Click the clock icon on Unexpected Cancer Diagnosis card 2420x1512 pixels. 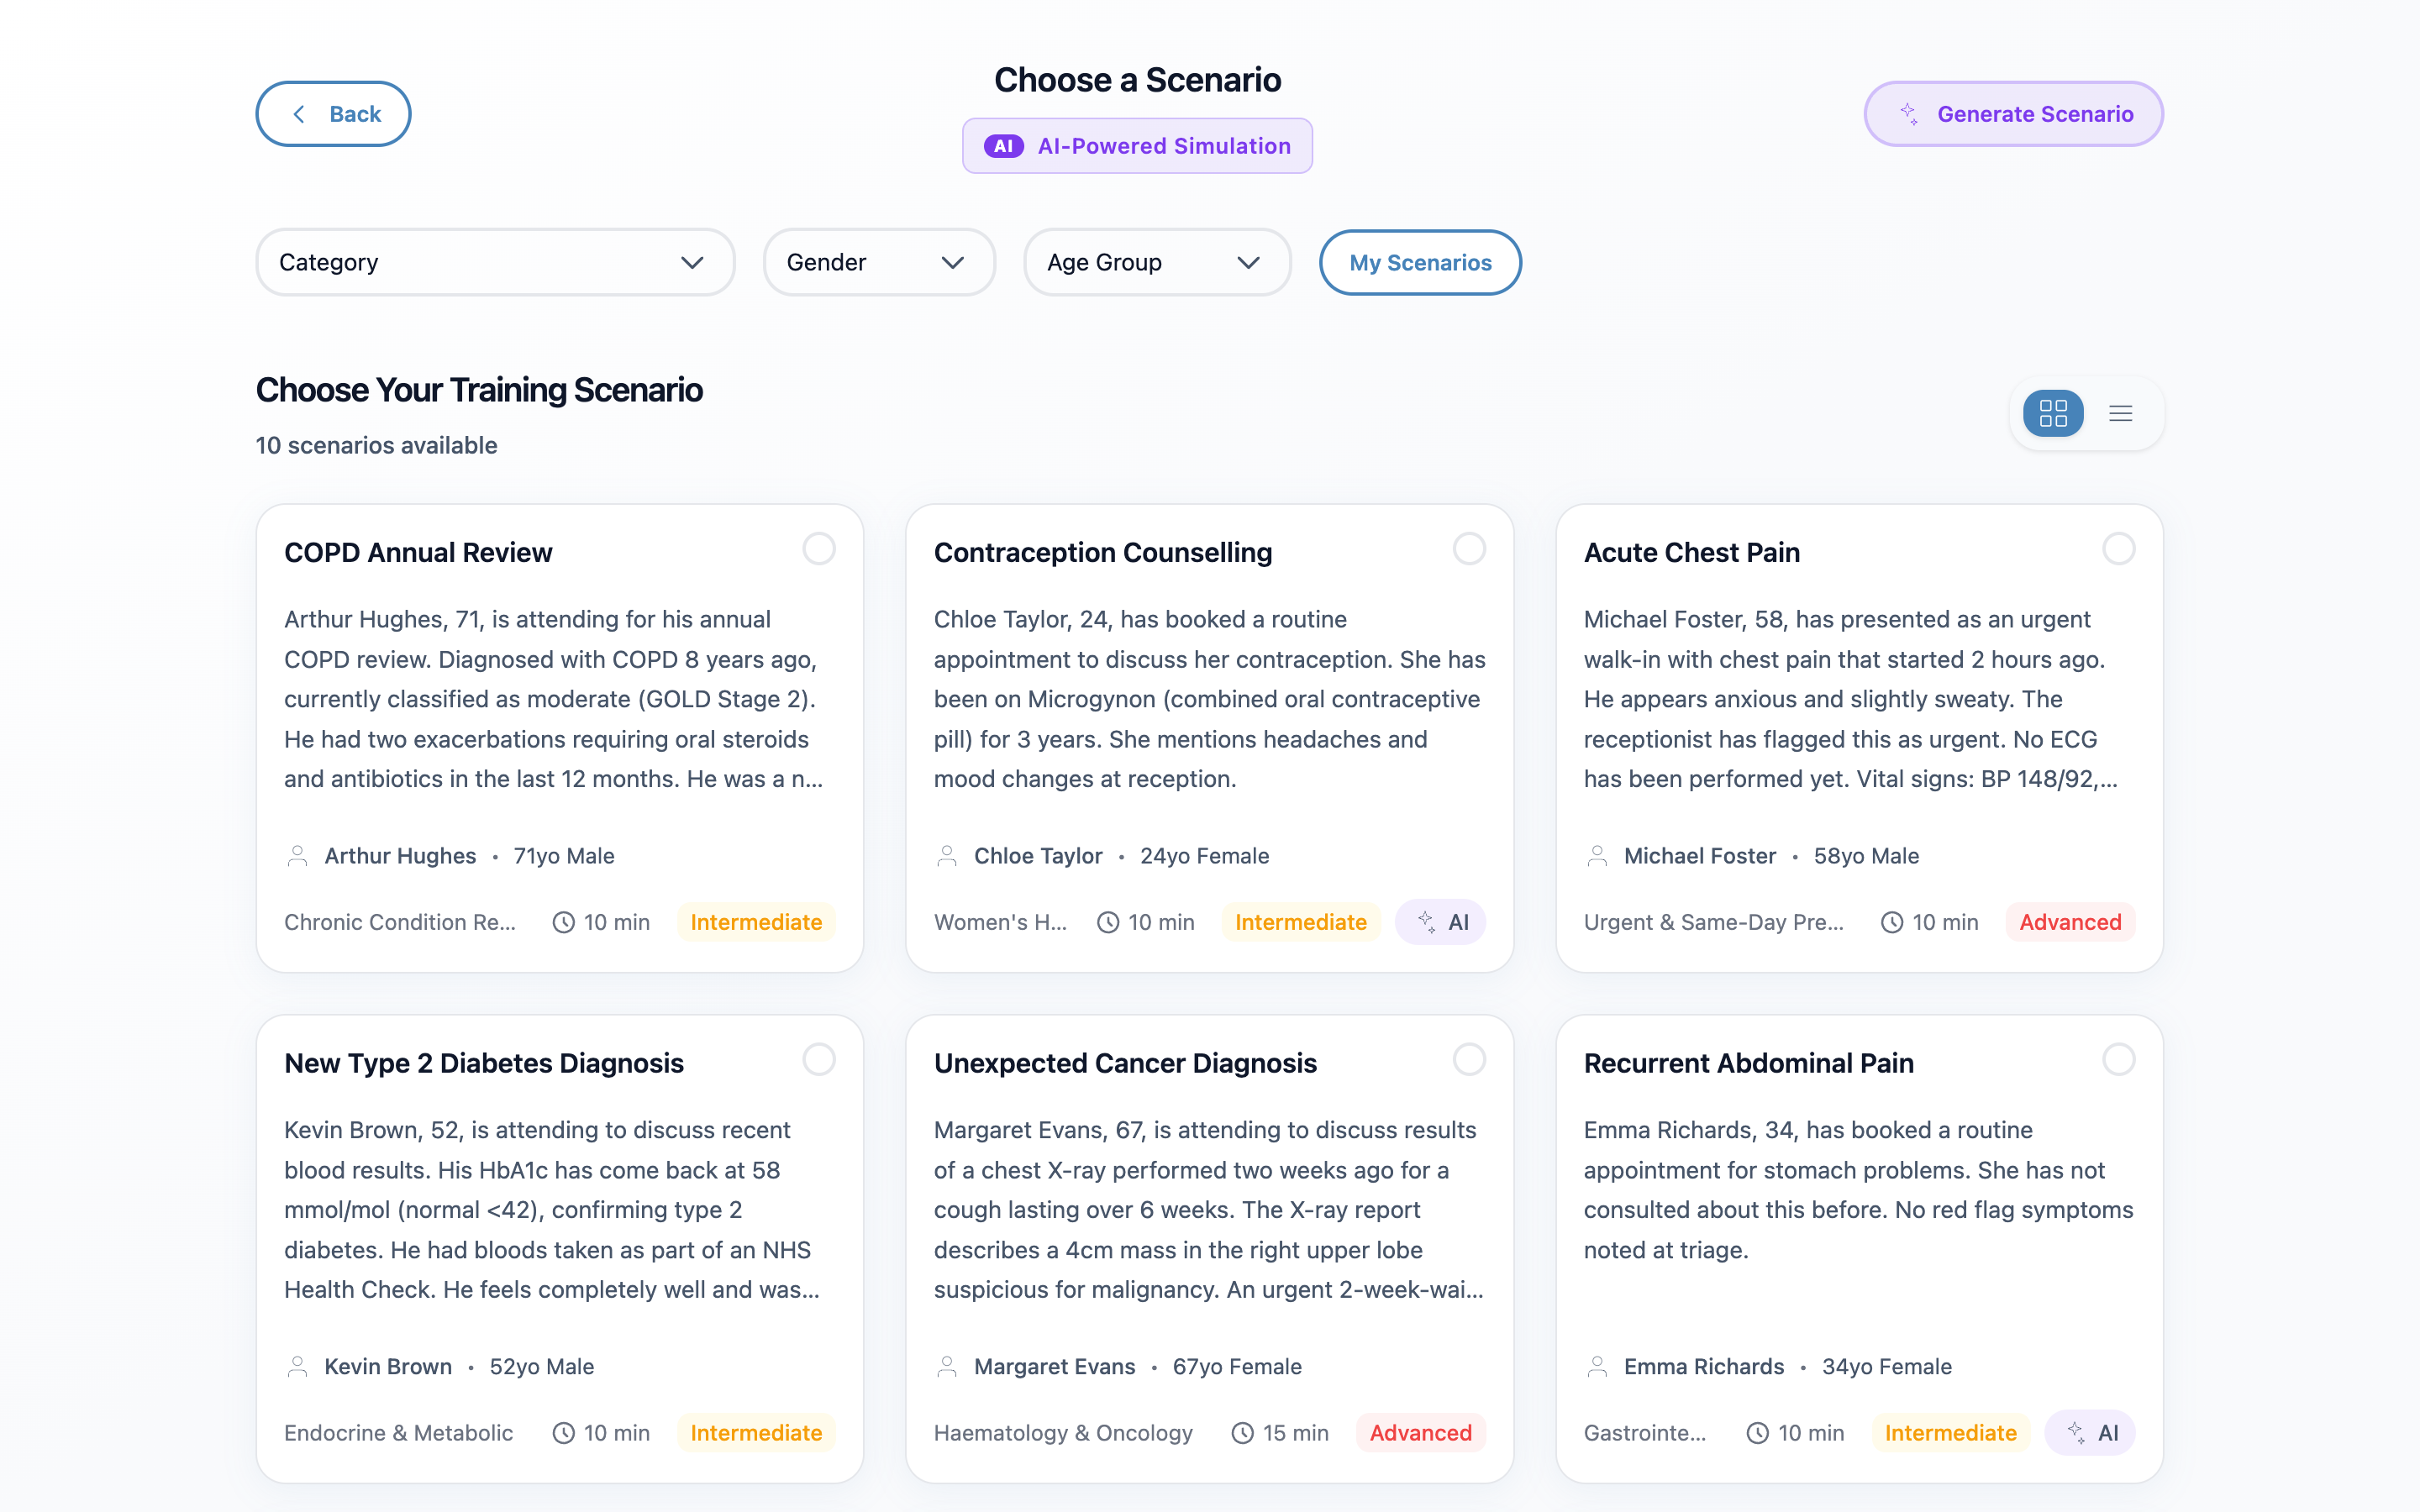(1242, 1433)
